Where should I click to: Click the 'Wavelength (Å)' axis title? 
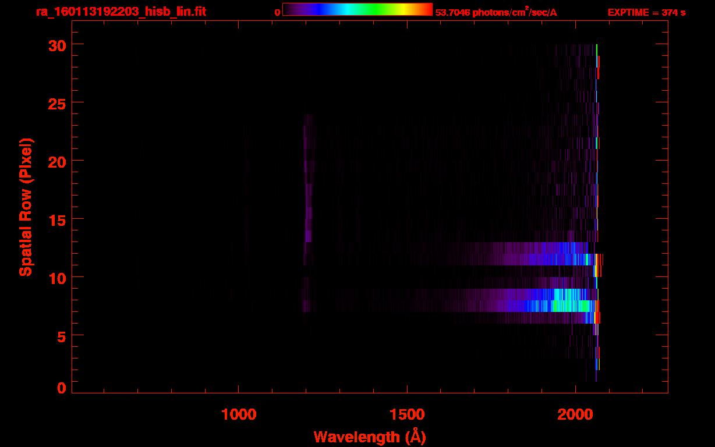[x=370, y=437]
